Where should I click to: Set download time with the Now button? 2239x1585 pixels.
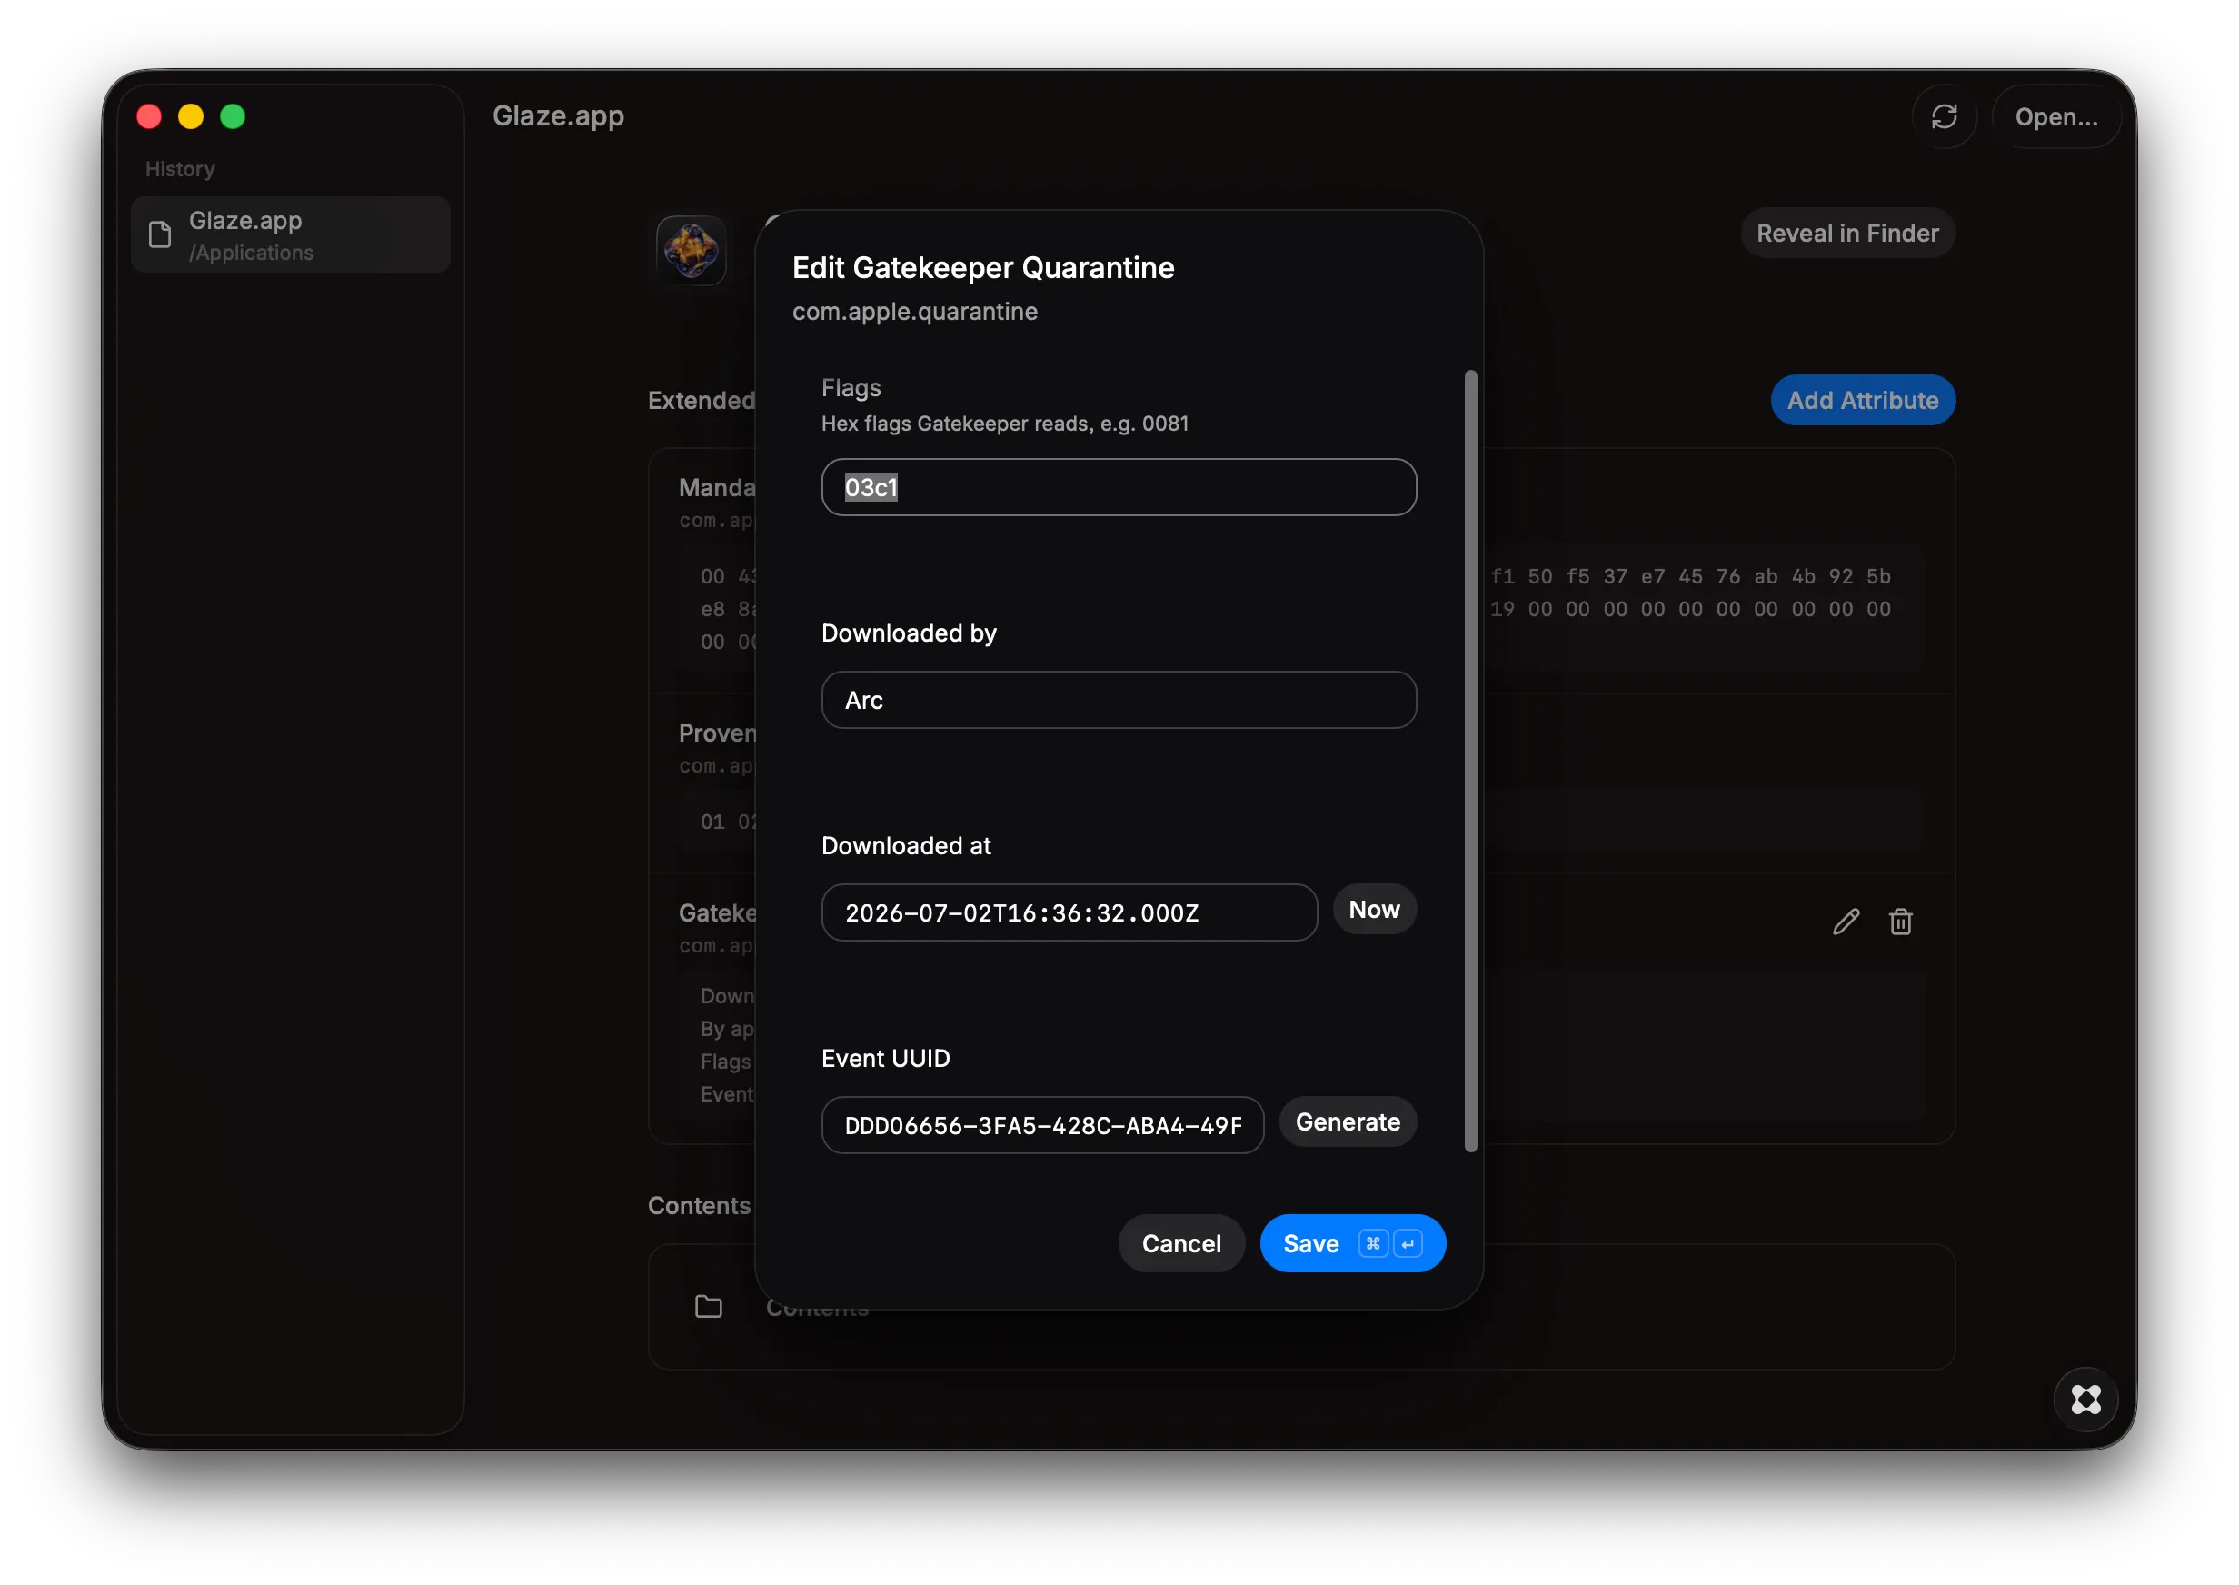1374,910
